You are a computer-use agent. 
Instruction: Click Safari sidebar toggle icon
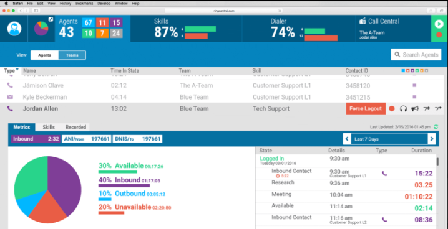click(36, 11)
